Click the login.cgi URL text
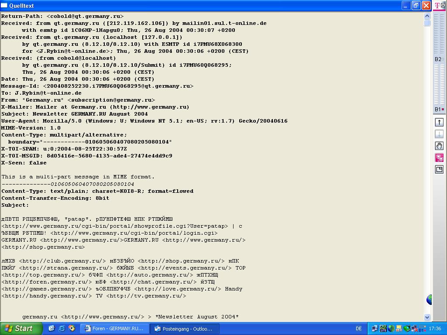The image size is (447, 335). coord(134,233)
